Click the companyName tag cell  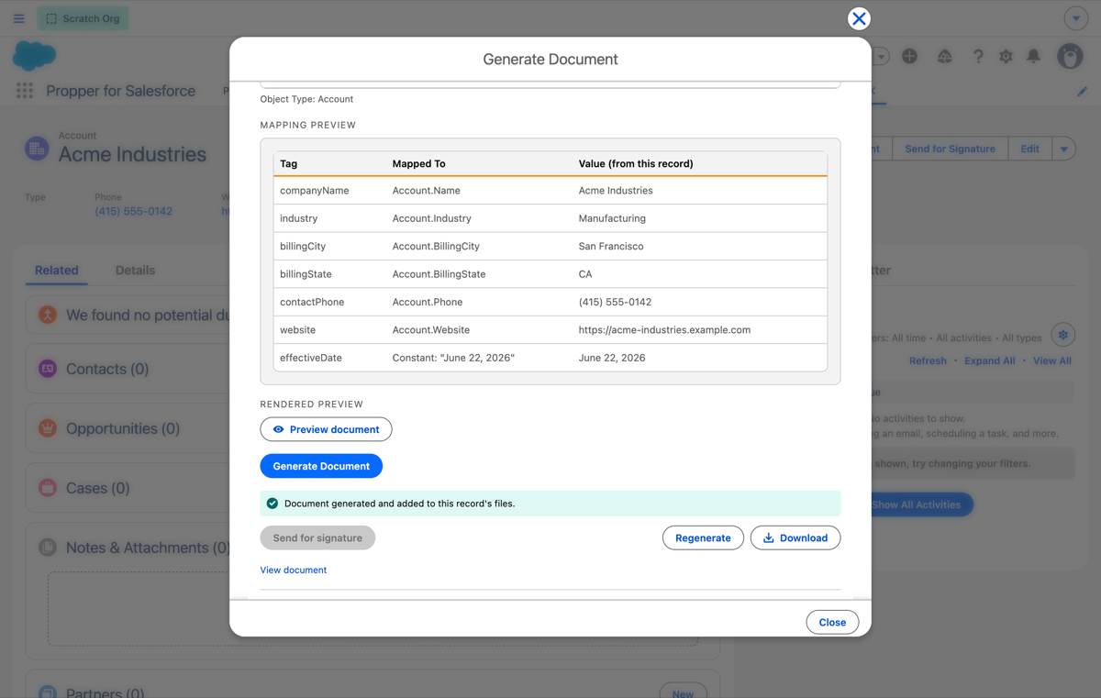tap(315, 191)
